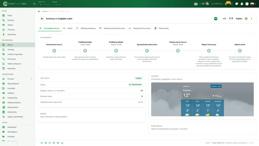Open user profile avatar
This screenshot has width=259, height=146.
click(247, 4)
